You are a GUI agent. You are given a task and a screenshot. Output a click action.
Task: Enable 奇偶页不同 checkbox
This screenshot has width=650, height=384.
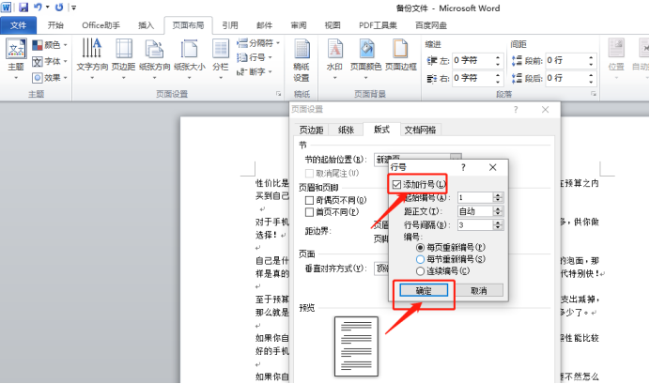309,201
